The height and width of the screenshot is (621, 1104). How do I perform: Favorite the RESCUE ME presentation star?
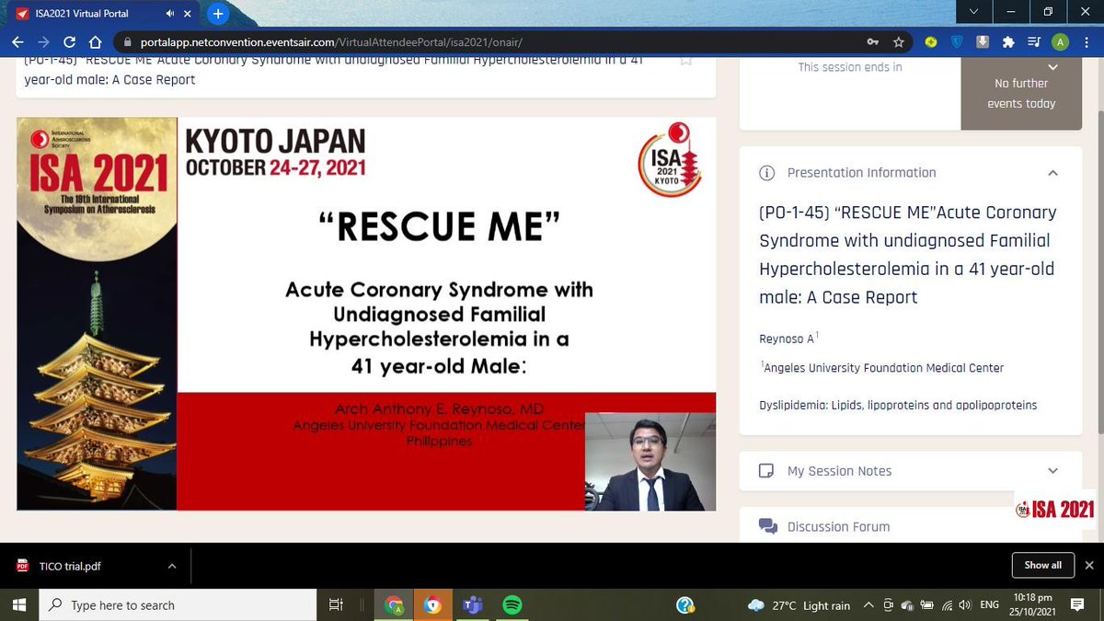click(x=685, y=61)
